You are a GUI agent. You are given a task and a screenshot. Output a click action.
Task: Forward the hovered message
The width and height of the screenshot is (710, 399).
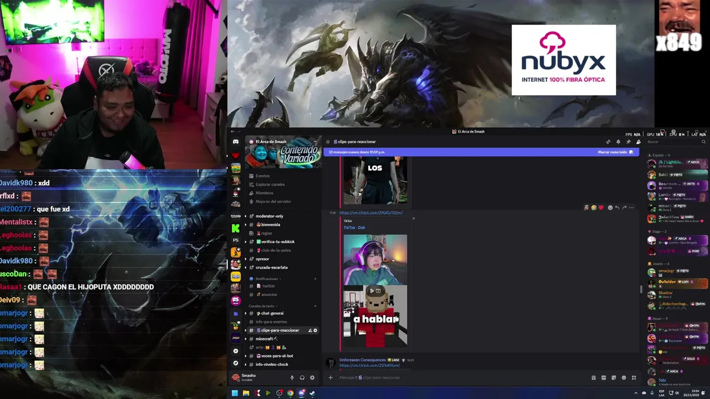[x=624, y=208]
